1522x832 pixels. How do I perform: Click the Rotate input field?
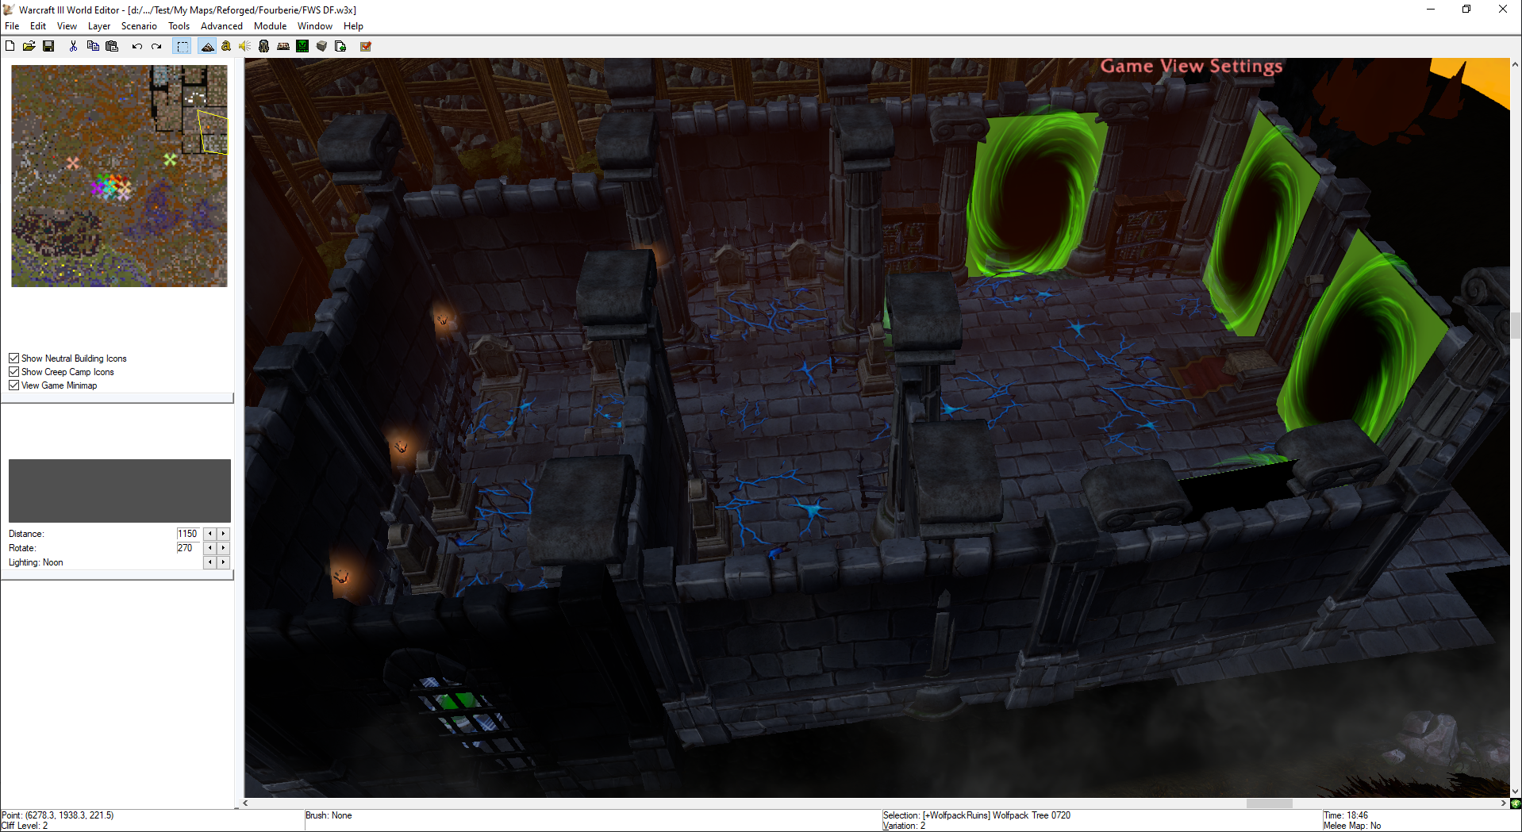point(189,548)
